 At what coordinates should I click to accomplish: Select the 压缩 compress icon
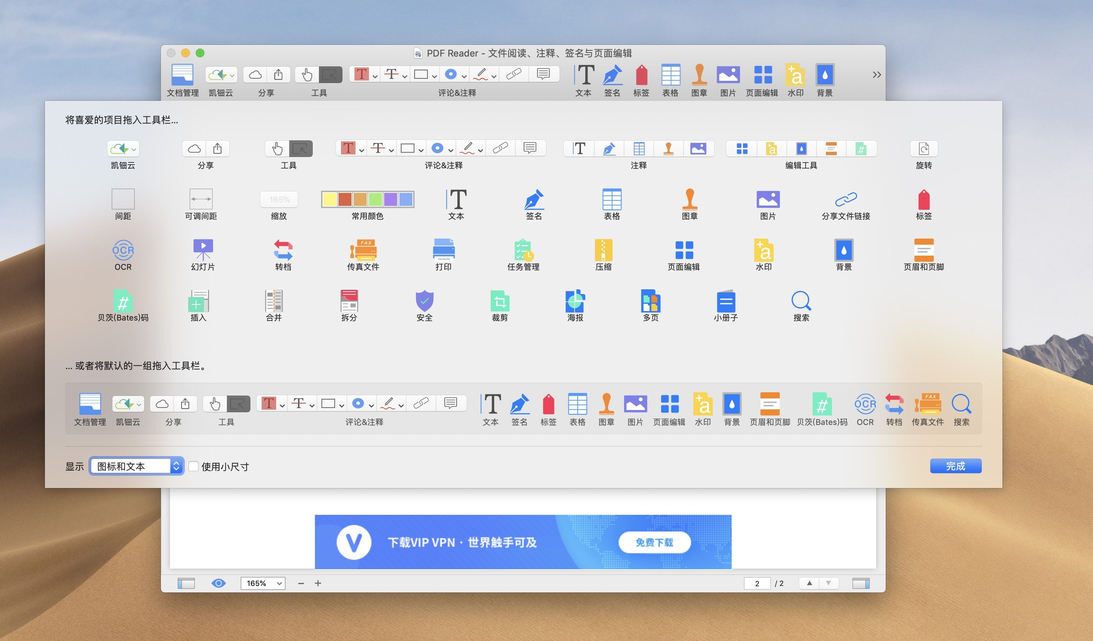point(603,250)
